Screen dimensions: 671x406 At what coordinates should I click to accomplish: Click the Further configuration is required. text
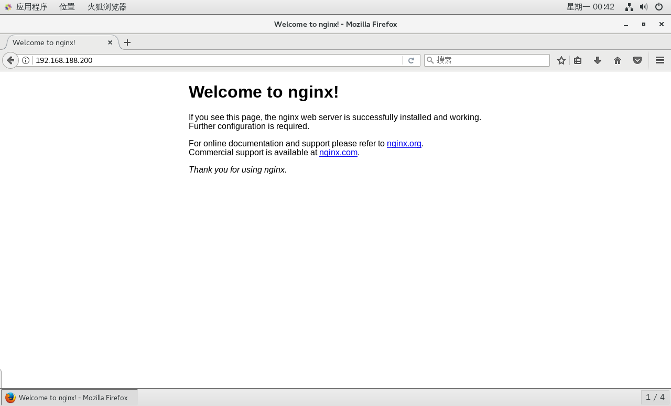coord(249,126)
